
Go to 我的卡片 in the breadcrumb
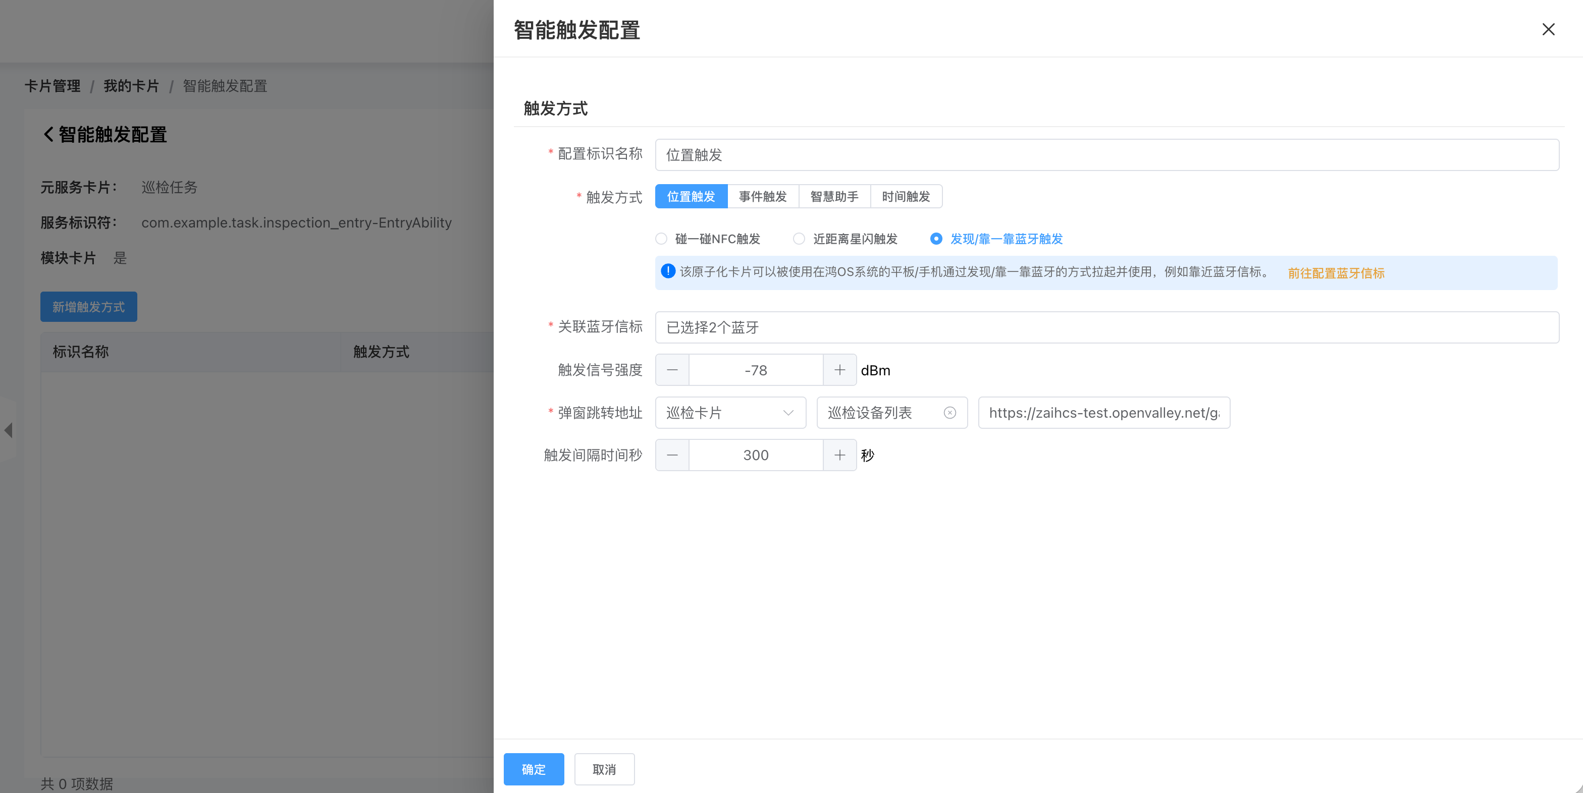coord(131,86)
